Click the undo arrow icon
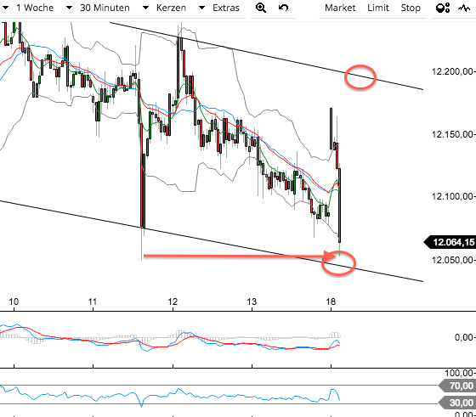 coord(283,8)
